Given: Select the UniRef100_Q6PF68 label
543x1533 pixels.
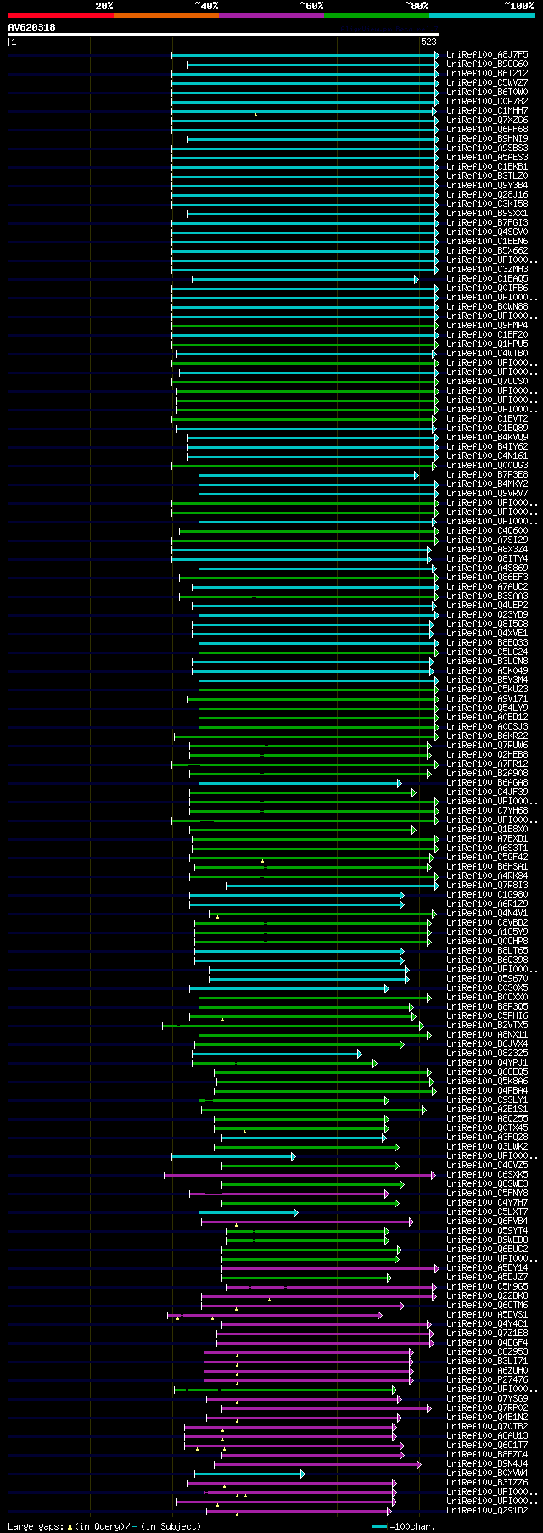Looking at the screenshot, I should [487, 129].
